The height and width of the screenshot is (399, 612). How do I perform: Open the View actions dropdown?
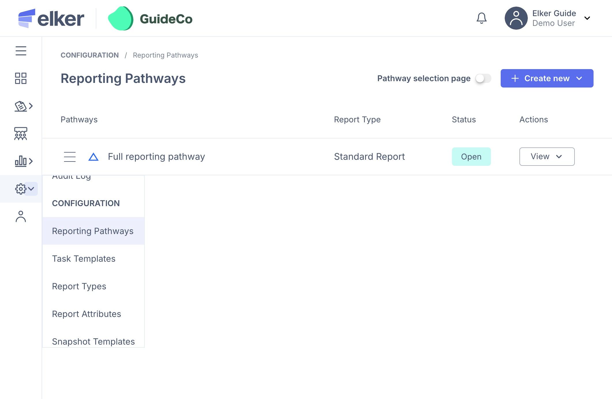[547, 157]
